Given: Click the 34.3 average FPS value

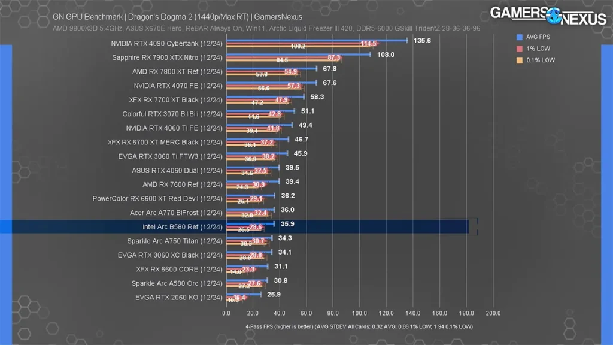Looking at the screenshot, I should [x=285, y=238].
